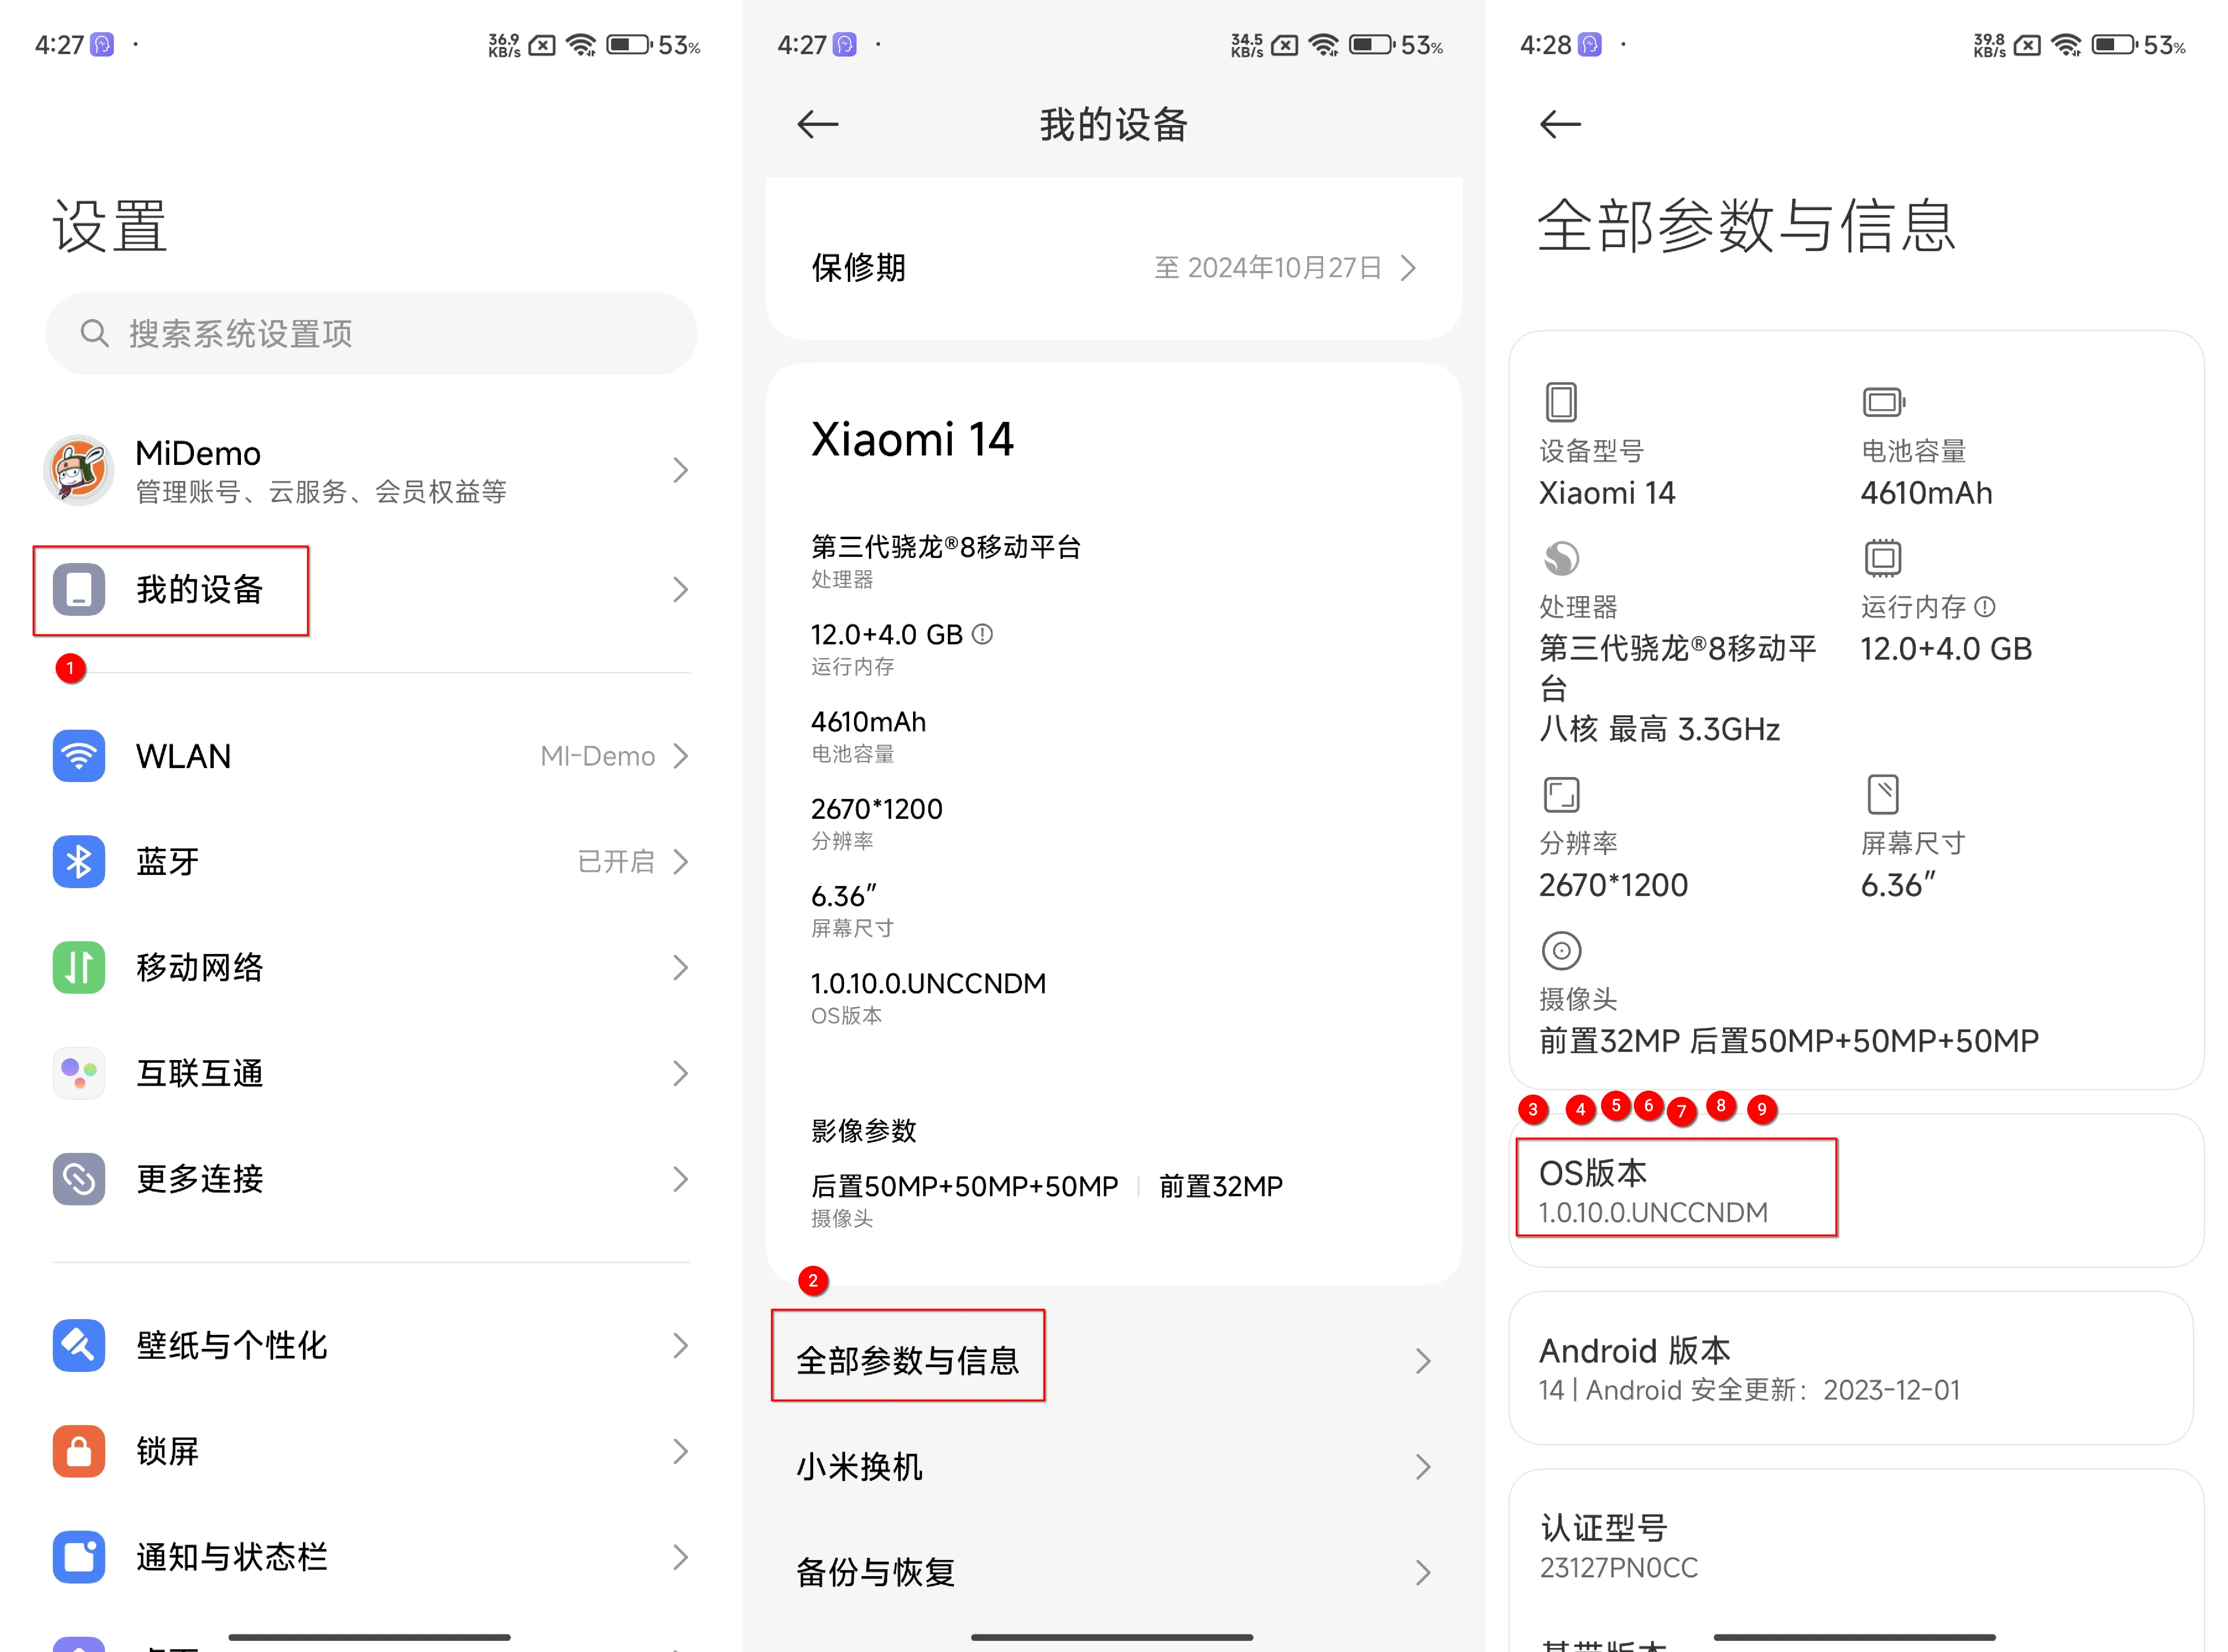Tap the 互联互通 interconnect icon
This screenshot has height=1652, width=2228.
[x=79, y=1073]
